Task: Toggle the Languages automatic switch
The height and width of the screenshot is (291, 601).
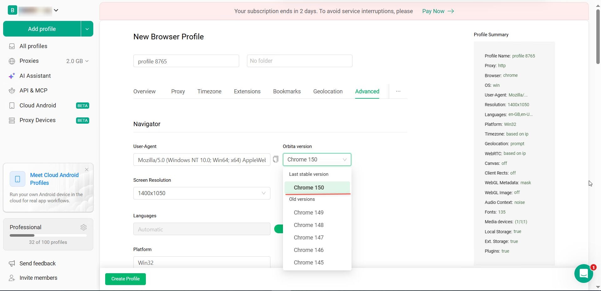Action: [279, 229]
